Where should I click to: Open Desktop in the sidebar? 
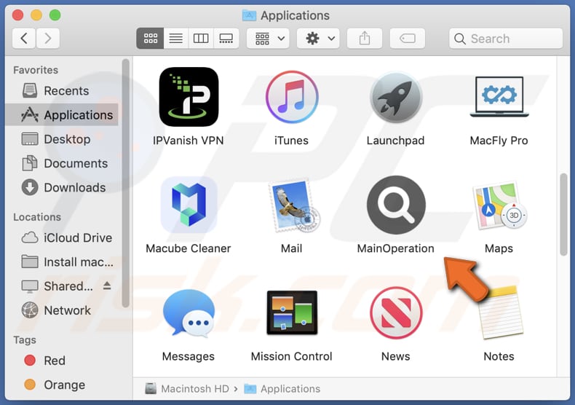coord(62,139)
